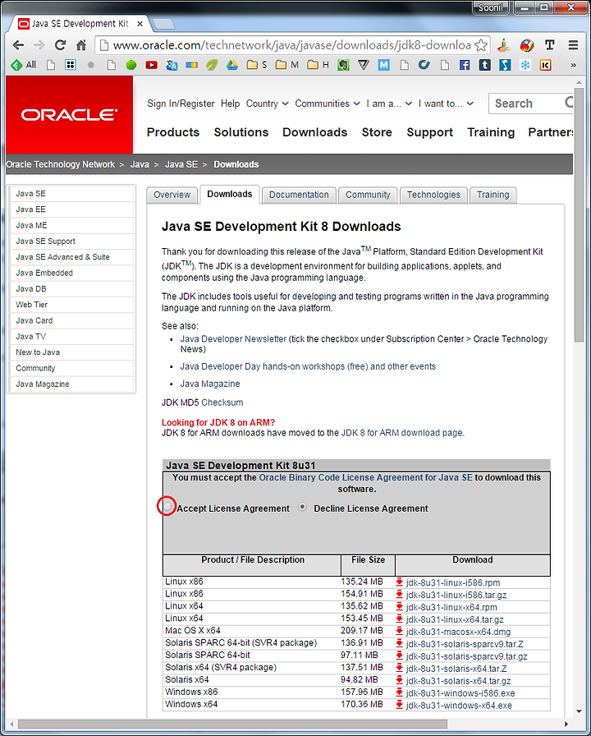Open the Solutions menu

241,132
